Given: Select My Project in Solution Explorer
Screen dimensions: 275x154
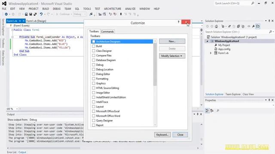Looking at the screenshot, I should (224, 45).
